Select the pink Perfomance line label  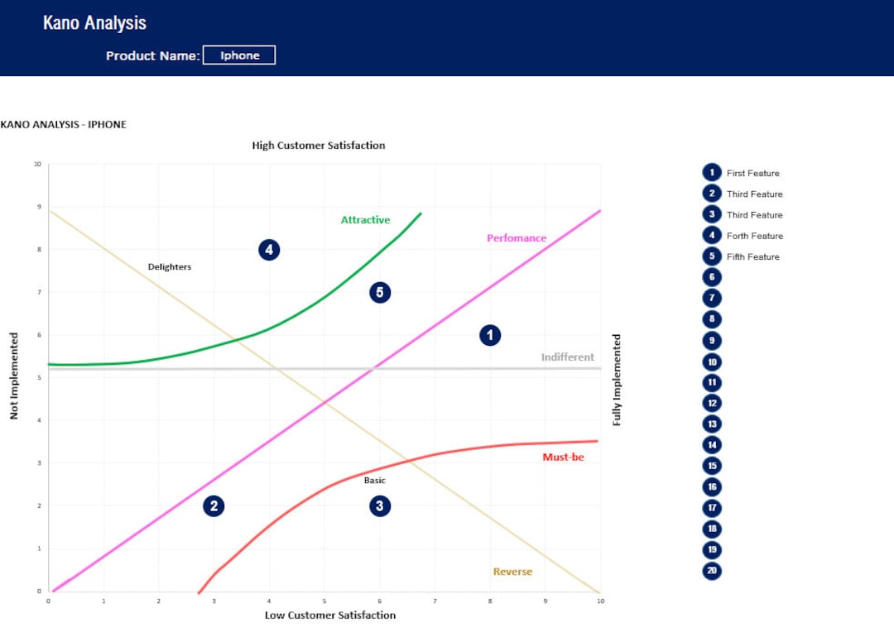pyautogui.click(x=517, y=238)
